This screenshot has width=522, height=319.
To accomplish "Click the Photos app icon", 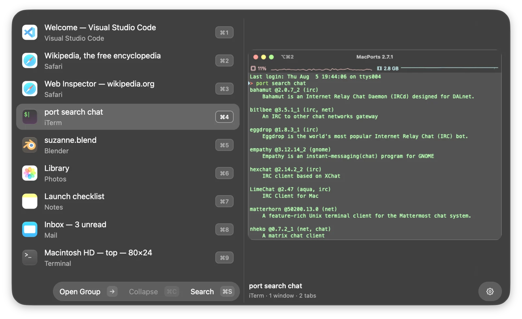I will coord(30,173).
